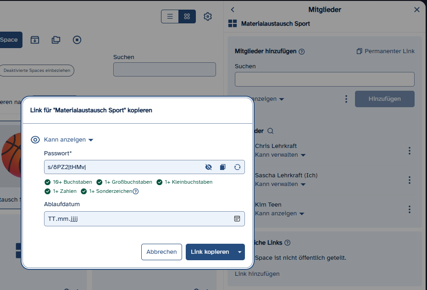427x290 pixels.
Task: Switch to the list view layout
Action: [x=170, y=16]
